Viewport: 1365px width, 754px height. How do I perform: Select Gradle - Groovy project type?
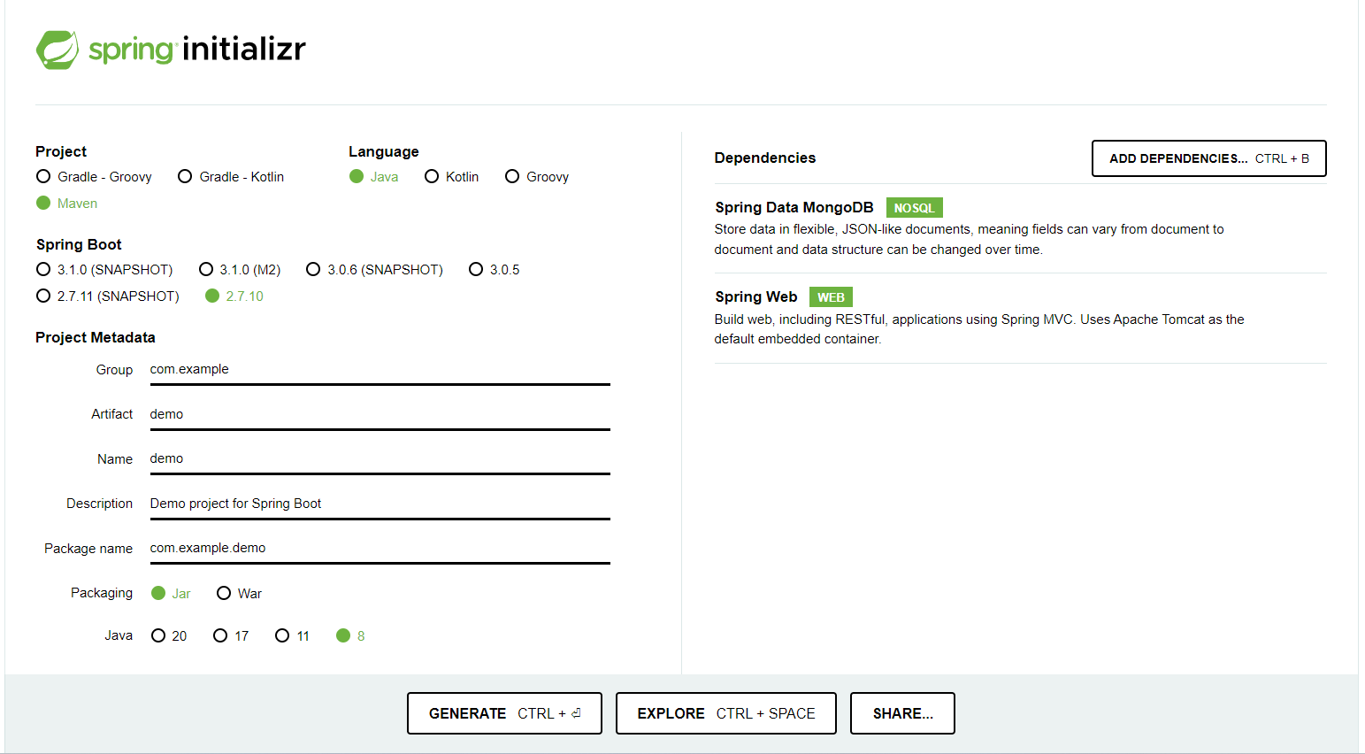coord(42,176)
